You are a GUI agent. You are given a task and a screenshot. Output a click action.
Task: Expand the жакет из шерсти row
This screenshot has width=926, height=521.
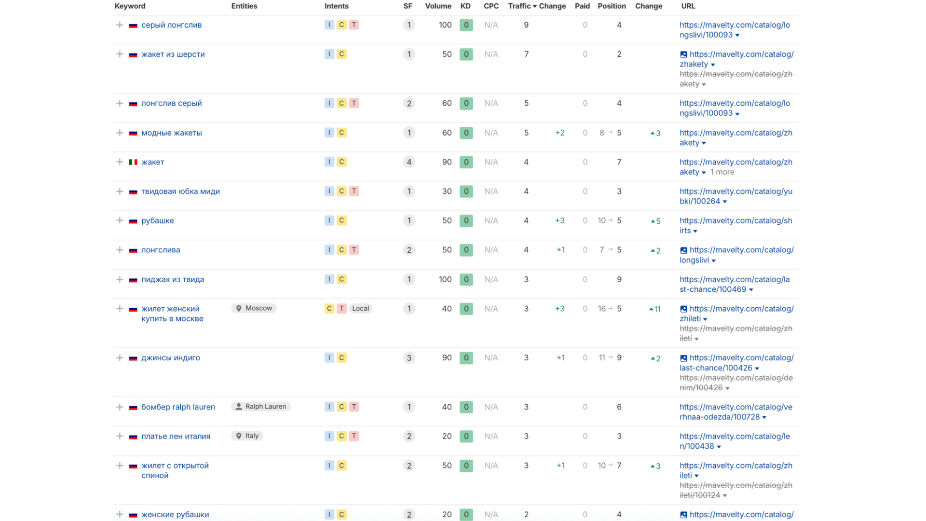pyautogui.click(x=120, y=54)
